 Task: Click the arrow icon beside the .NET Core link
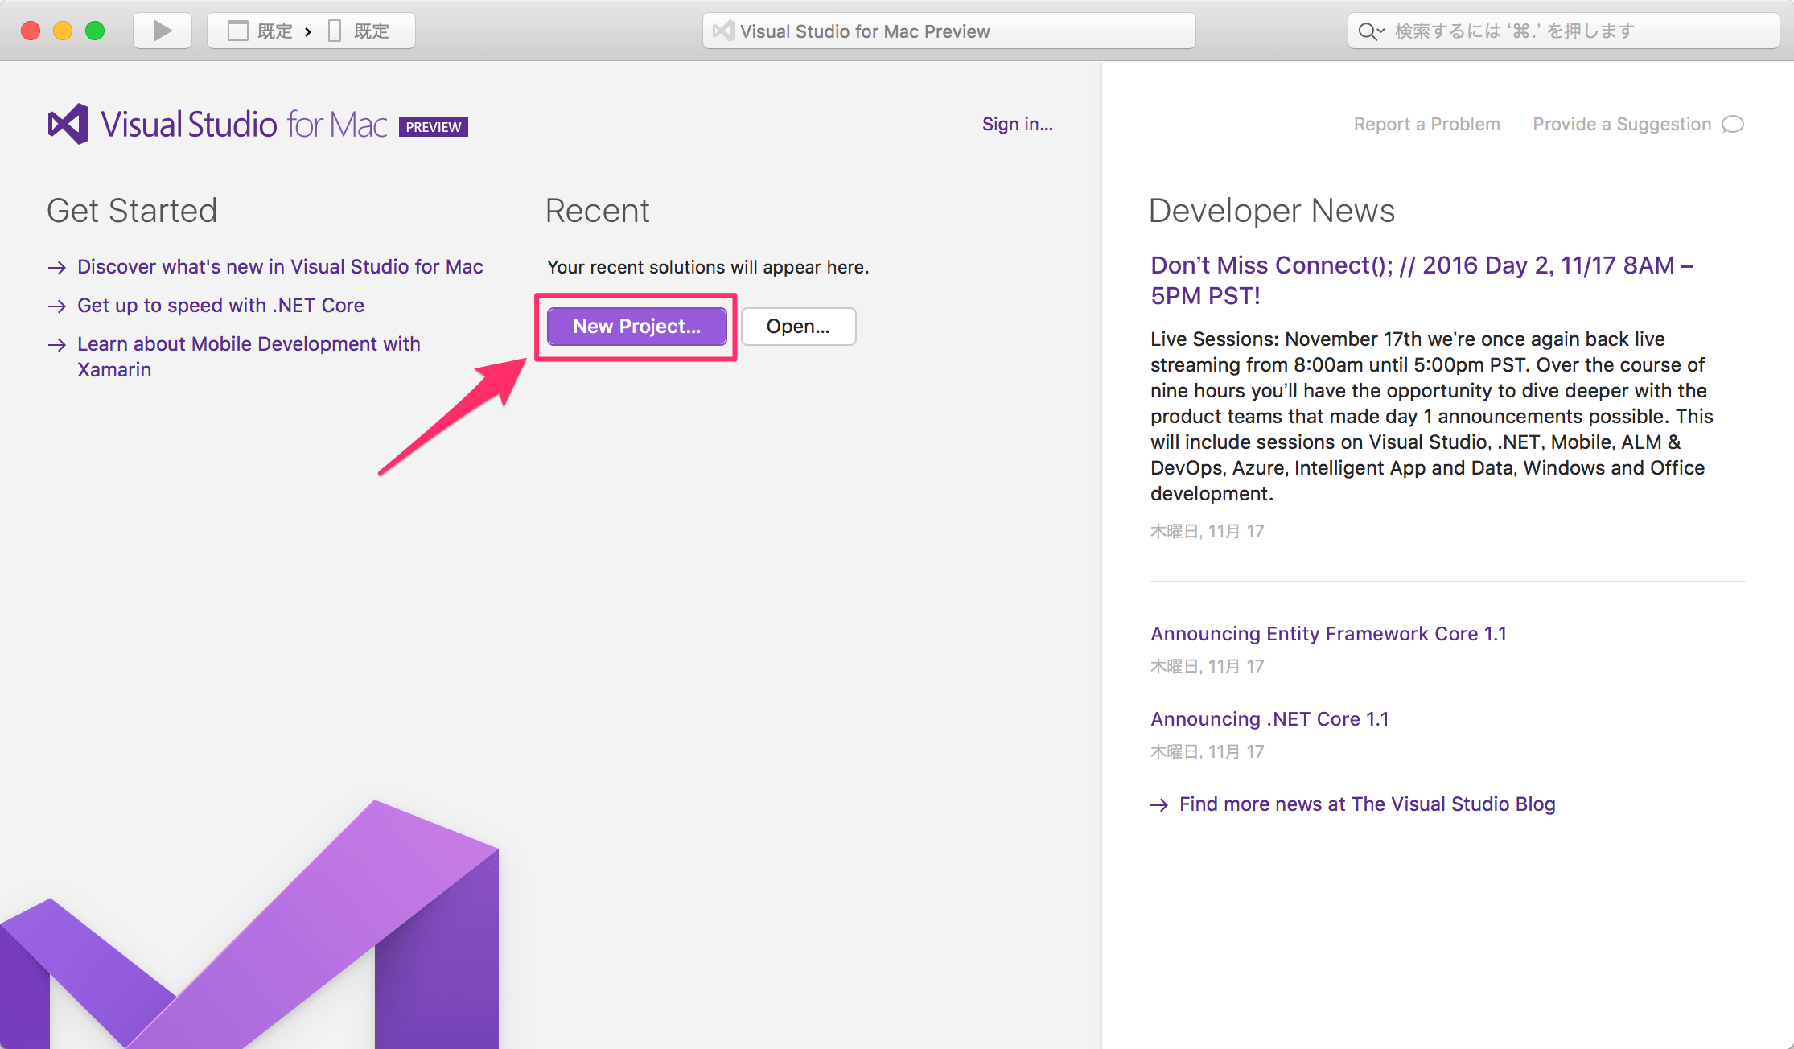point(57,306)
